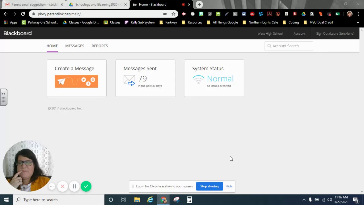Viewport: 364px width, 205px height.
Task: Expand the side drawing tools panel handle
Action: coord(3,97)
